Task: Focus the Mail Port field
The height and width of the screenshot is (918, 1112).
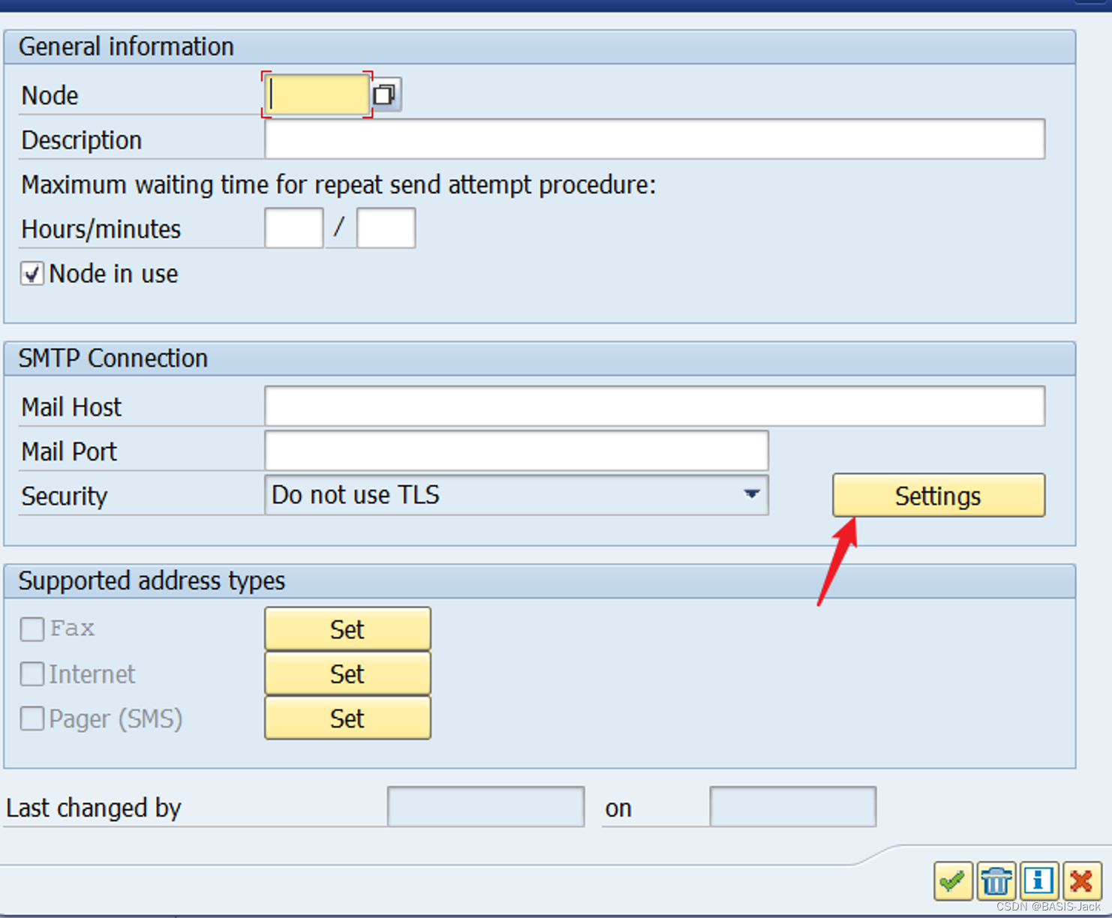Action: coord(516,451)
